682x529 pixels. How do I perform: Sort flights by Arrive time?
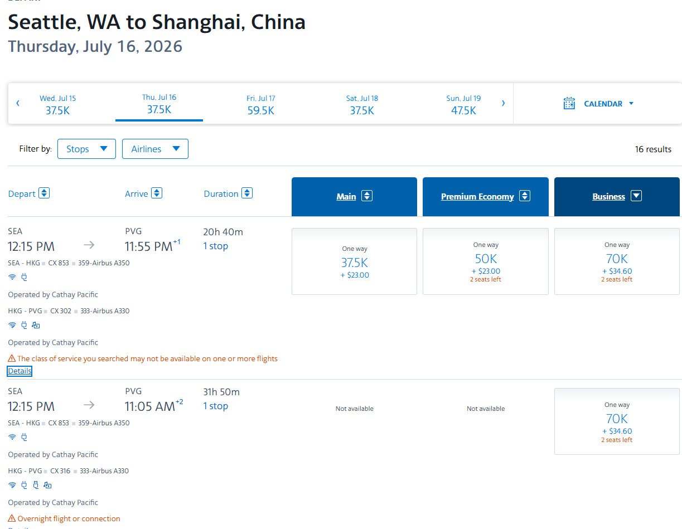(x=157, y=193)
